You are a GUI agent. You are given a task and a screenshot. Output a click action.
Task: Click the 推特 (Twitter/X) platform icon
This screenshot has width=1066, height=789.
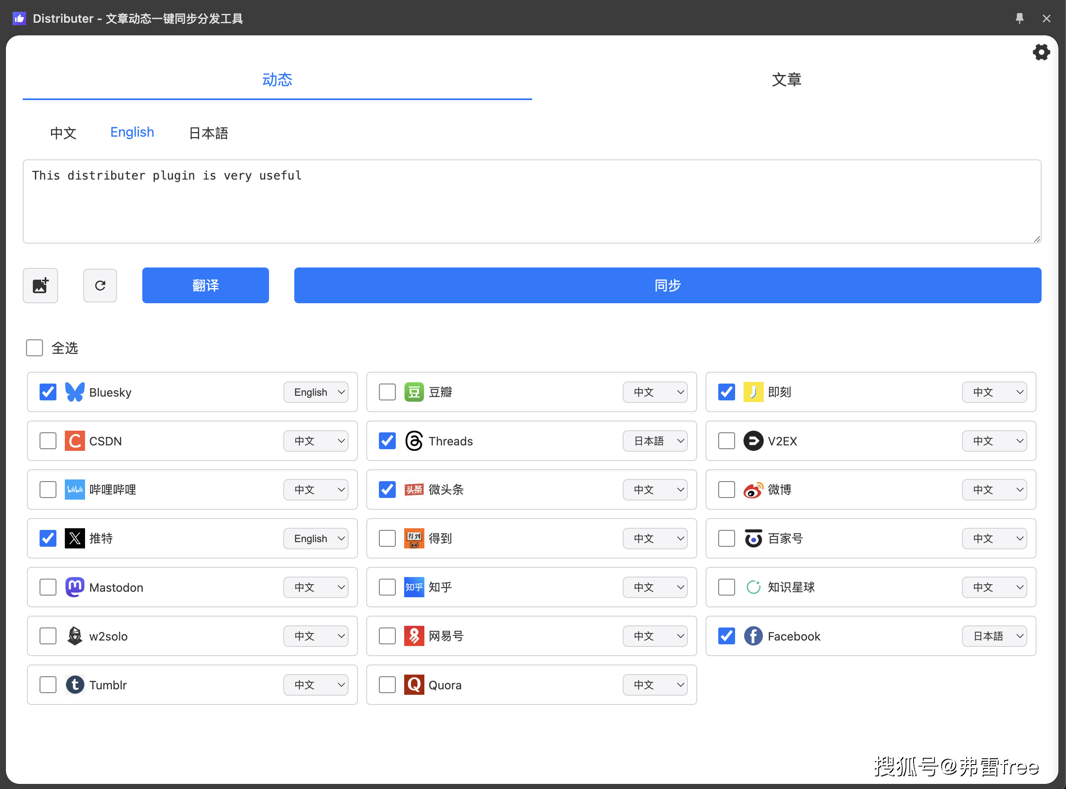pyautogui.click(x=74, y=538)
